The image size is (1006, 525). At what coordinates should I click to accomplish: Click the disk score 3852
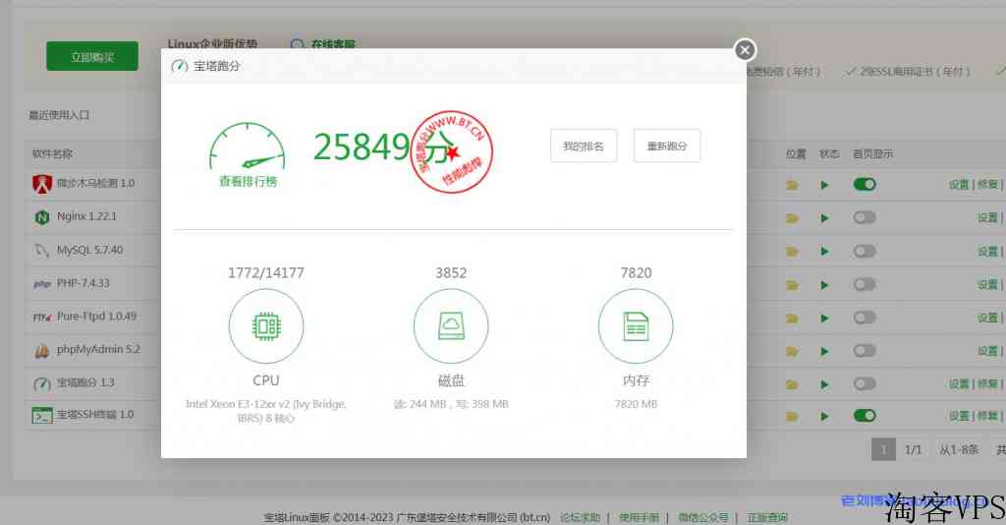tap(451, 272)
